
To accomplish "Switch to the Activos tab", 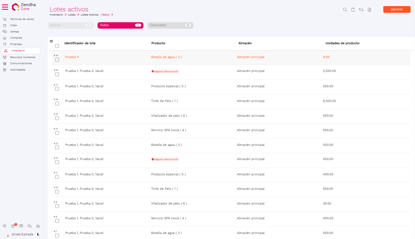I will pos(70,25).
